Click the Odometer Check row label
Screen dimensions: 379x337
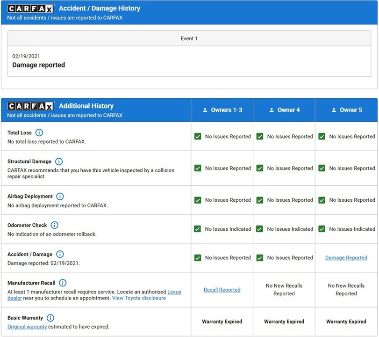tap(27, 225)
